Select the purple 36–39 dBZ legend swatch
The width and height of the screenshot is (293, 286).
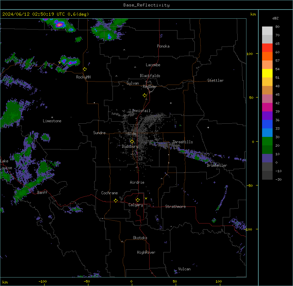click(x=267, y=116)
